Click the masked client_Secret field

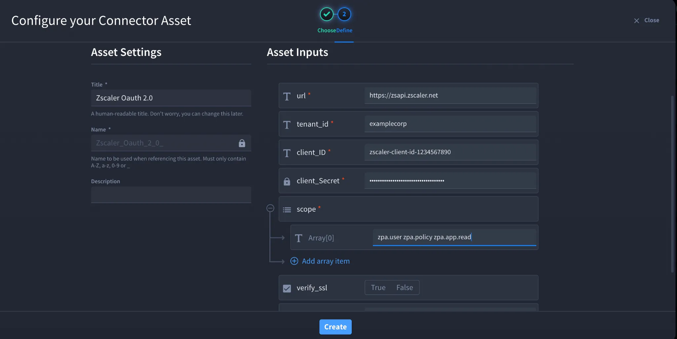tap(450, 181)
